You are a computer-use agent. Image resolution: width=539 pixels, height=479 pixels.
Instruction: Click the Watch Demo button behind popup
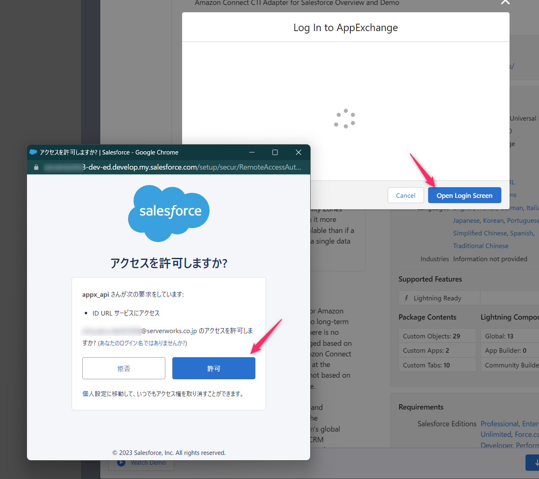tap(141, 463)
